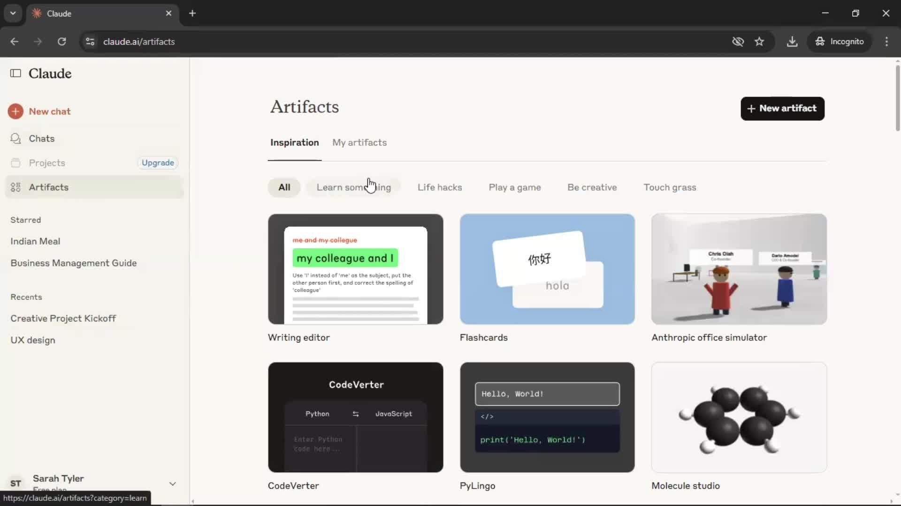The width and height of the screenshot is (901, 506).
Task: Click the Flashcards title text
Action: click(483, 338)
